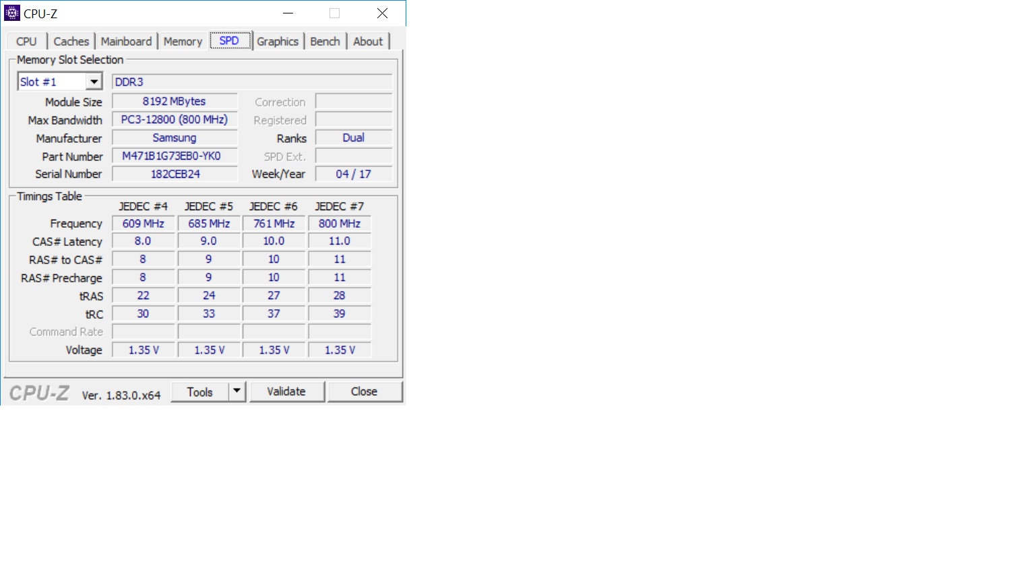Click the Close button at bottom
1035x582 pixels.
coord(364,392)
